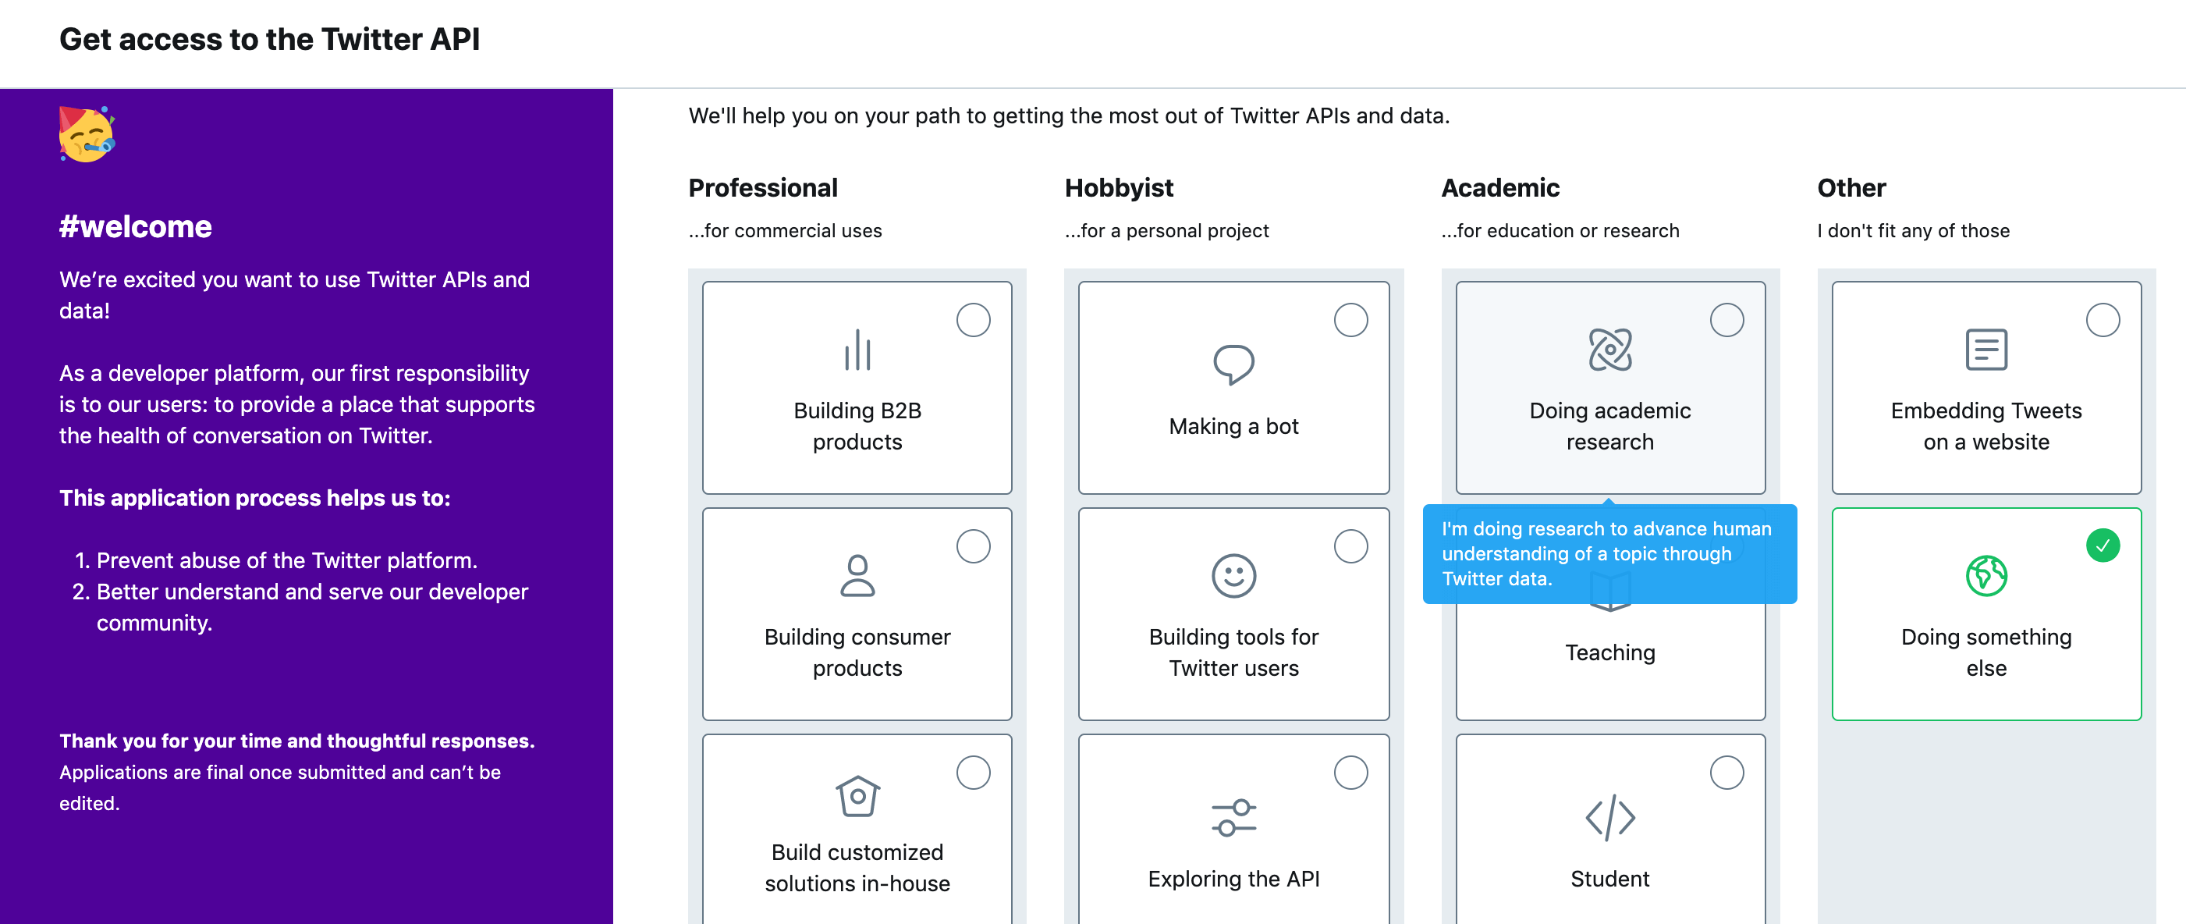Click the sliders icon on Exploring the API
Image resolution: width=2186 pixels, height=924 pixels.
click(1233, 817)
